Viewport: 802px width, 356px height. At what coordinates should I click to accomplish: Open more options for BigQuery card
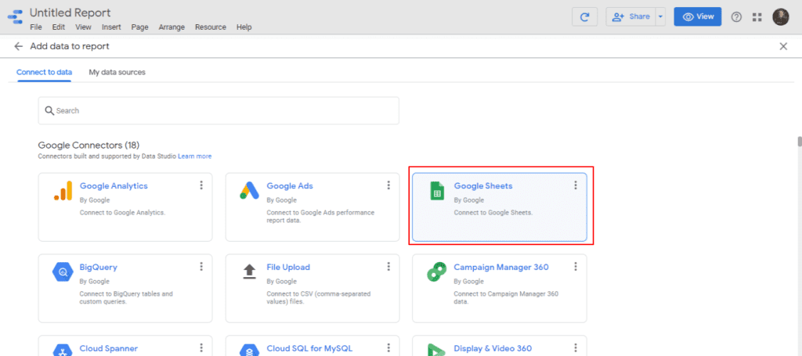pos(201,267)
